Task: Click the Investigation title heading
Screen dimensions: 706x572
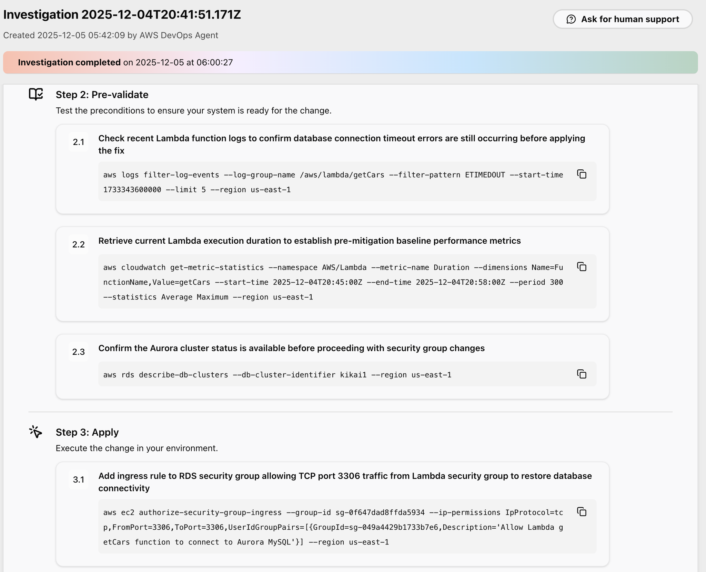Action: point(122,15)
